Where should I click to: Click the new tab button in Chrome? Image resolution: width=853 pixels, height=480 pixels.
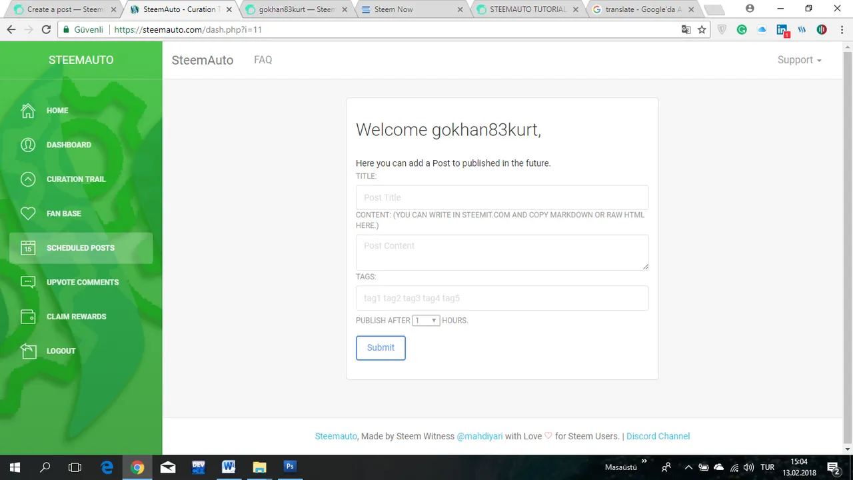pyautogui.click(x=713, y=10)
